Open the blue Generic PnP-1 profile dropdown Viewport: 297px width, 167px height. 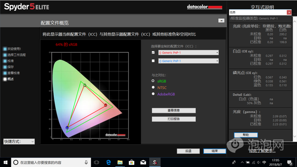[188, 61]
